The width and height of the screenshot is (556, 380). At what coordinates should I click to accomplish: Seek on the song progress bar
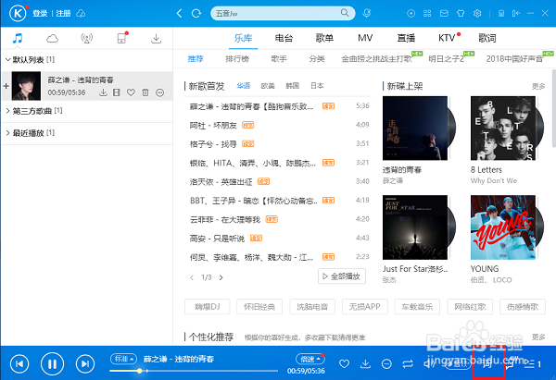(x=194, y=371)
